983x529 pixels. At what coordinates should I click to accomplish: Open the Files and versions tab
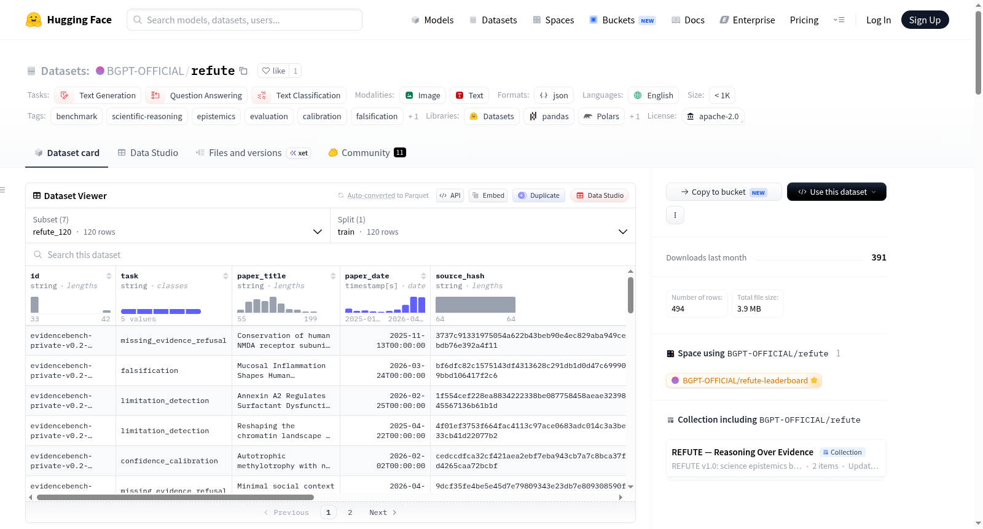click(x=253, y=152)
